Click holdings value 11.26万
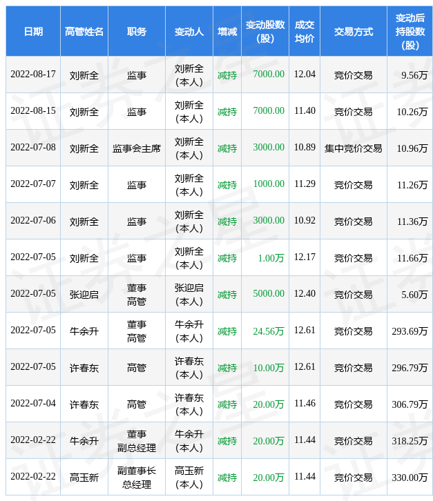The width and height of the screenshot is (433, 501). pyautogui.click(x=412, y=185)
